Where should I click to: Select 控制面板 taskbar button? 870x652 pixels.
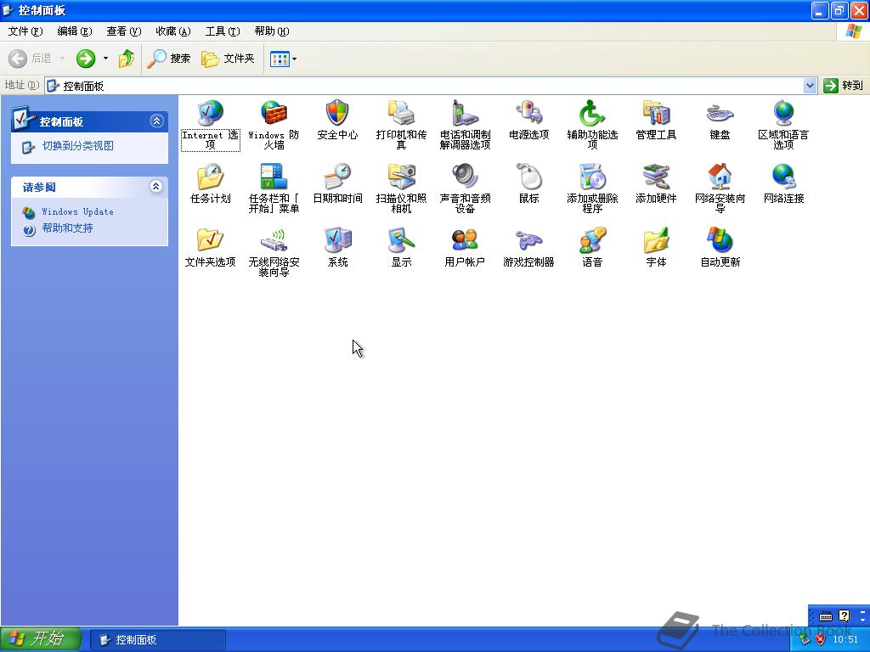click(x=157, y=640)
